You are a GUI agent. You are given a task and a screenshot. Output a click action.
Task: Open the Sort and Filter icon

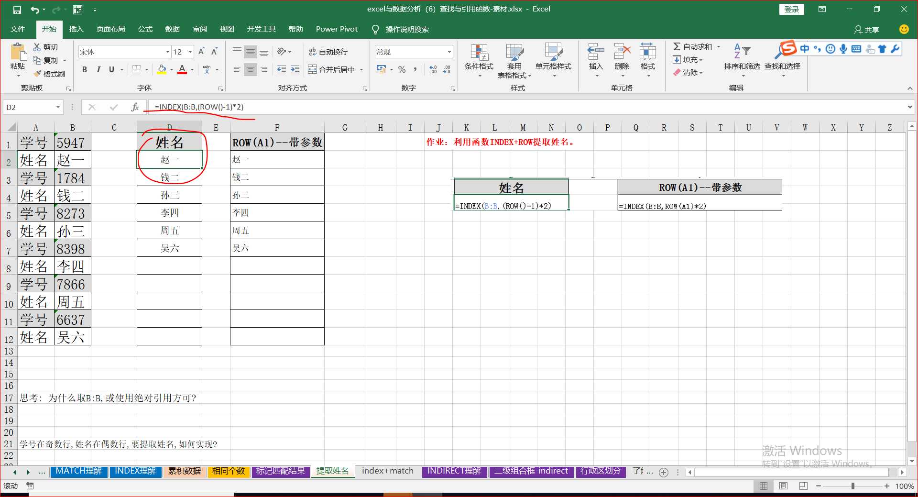click(742, 51)
